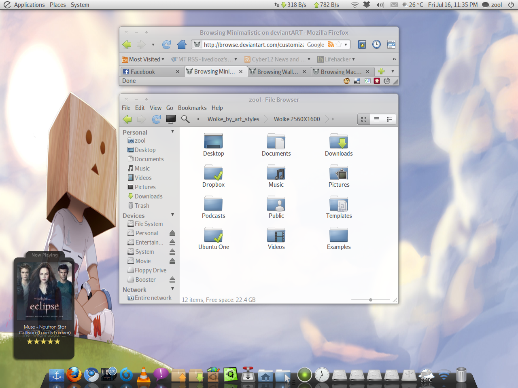This screenshot has height=388, width=518.
Task: Open Lifehacker bookmark dropdown
Action: coord(336,59)
